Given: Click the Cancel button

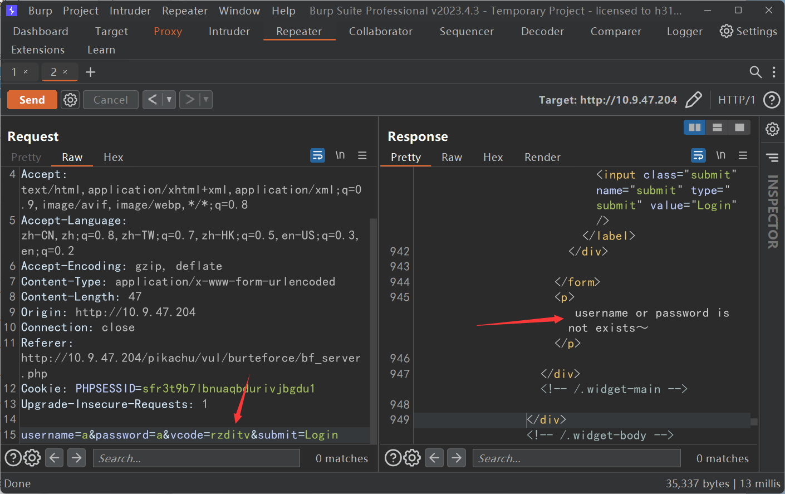Looking at the screenshot, I should [x=110, y=100].
